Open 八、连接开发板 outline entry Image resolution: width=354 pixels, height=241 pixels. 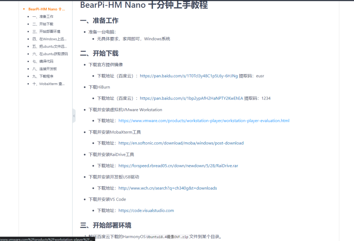pos(44,69)
